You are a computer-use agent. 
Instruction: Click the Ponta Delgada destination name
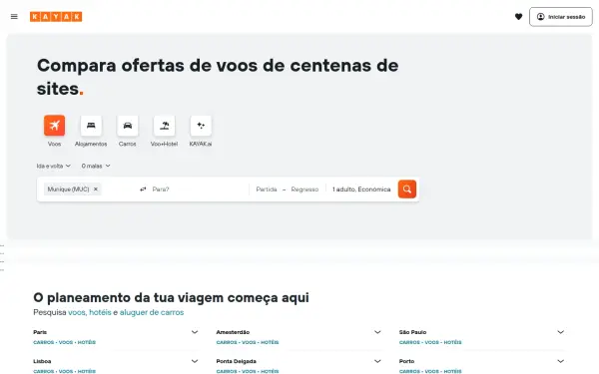click(x=236, y=361)
